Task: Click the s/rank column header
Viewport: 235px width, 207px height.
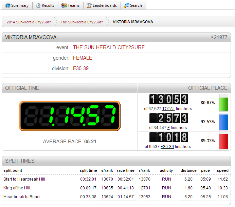Action: (107, 170)
